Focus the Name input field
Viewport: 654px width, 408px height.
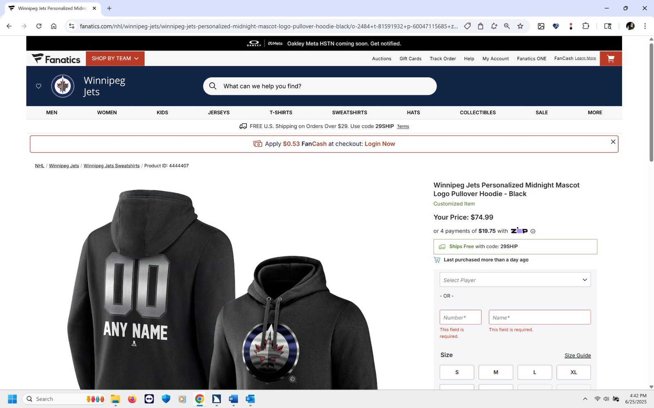click(x=540, y=317)
